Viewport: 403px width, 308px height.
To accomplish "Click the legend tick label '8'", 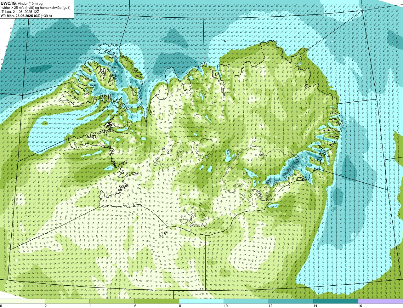I will click(180, 306).
